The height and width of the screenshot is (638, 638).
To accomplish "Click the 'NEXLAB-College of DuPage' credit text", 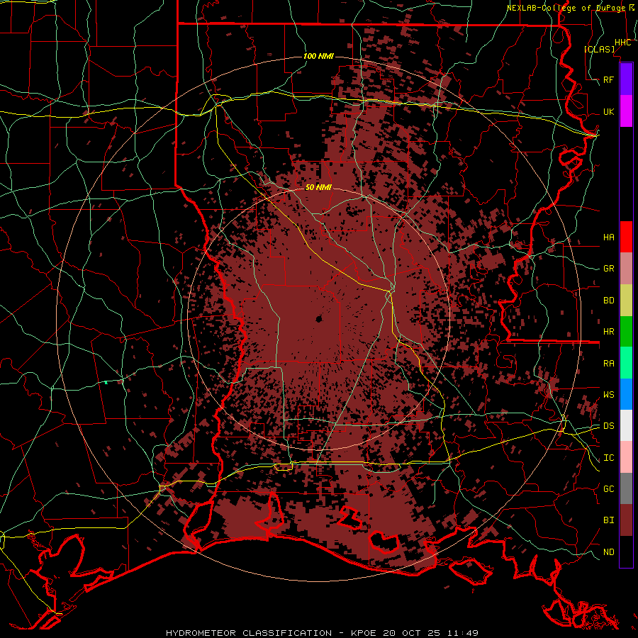I will (567, 8).
